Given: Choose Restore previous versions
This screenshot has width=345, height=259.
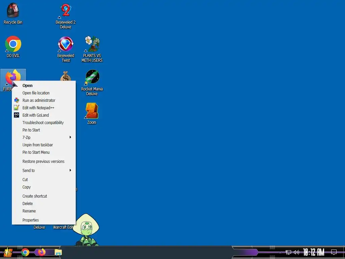Looking at the screenshot, I should [x=43, y=162].
